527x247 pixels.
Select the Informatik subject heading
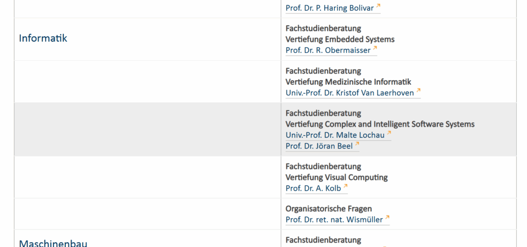(43, 38)
